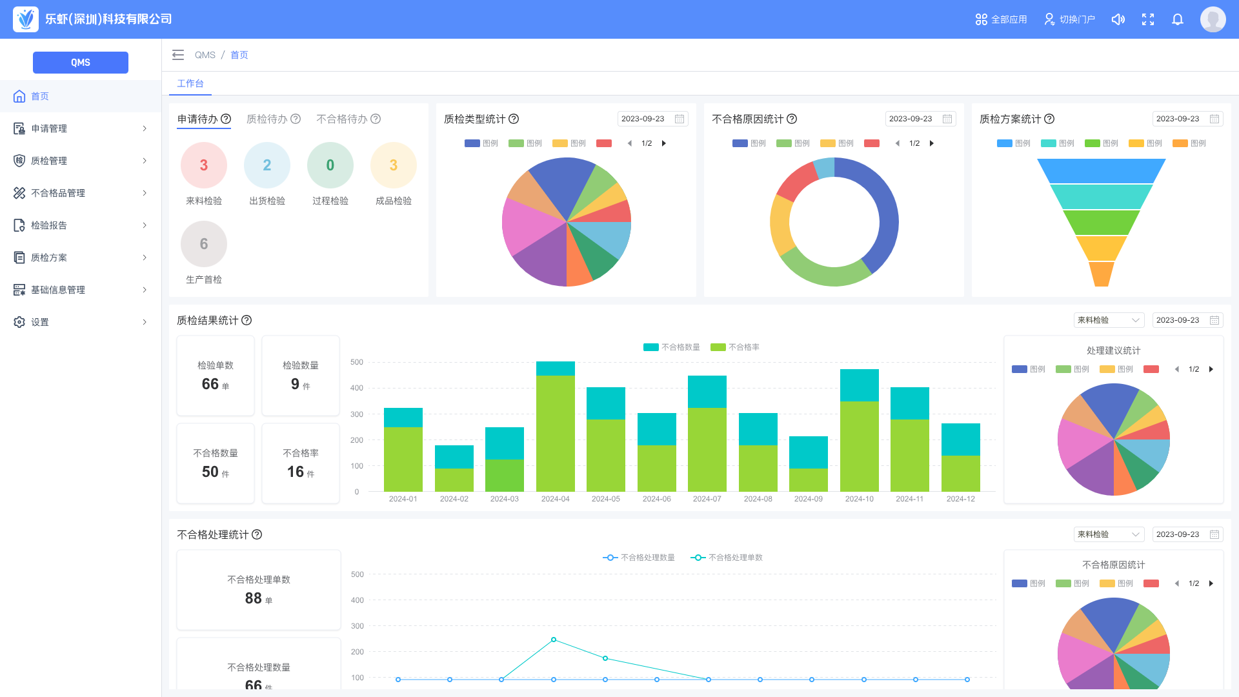
Task: Click 全部应用 in the header
Action: tap(1001, 19)
